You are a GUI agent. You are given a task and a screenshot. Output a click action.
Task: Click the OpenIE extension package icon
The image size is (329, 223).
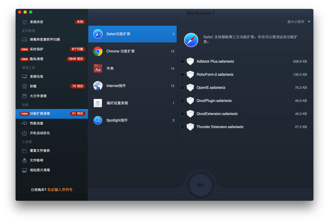tap(190, 88)
